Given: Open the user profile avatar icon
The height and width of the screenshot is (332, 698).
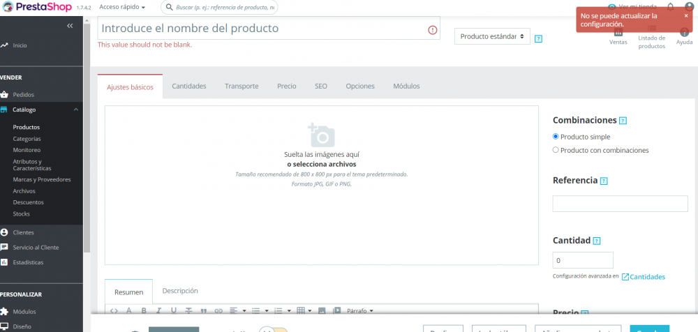Looking at the screenshot, I should (689, 7).
